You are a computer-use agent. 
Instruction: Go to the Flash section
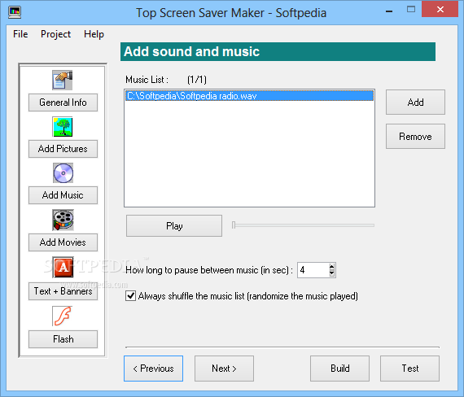[63, 339]
